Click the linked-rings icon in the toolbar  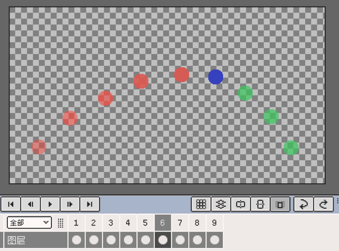click(x=241, y=204)
